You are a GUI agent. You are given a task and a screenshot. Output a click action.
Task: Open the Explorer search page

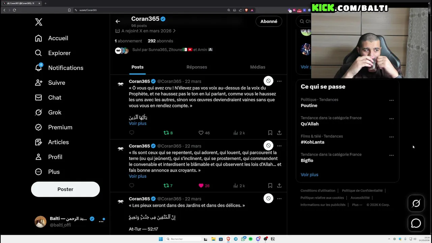click(x=53, y=53)
